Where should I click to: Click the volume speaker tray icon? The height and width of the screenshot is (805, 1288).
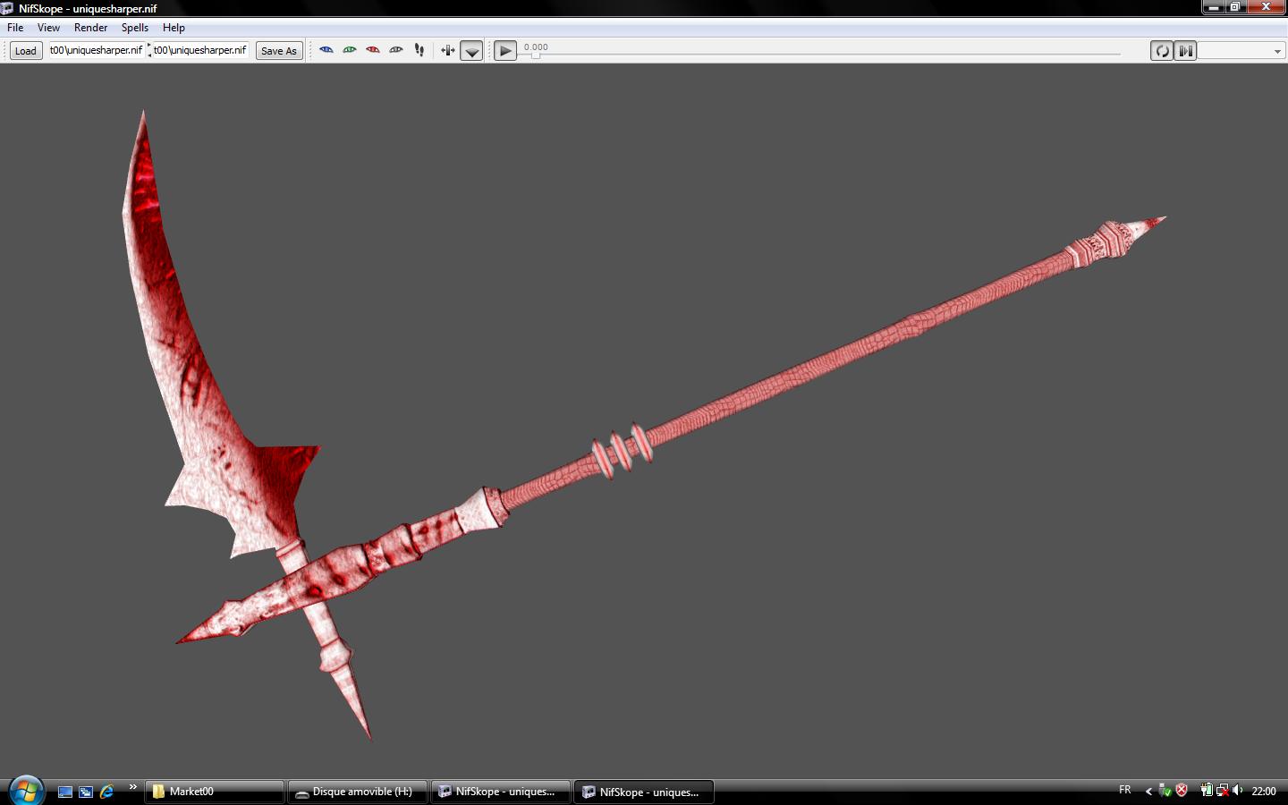click(x=1238, y=791)
